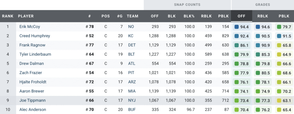Sort by RBLK grade column header
Screen dimensions: 294x114
point(262,16)
